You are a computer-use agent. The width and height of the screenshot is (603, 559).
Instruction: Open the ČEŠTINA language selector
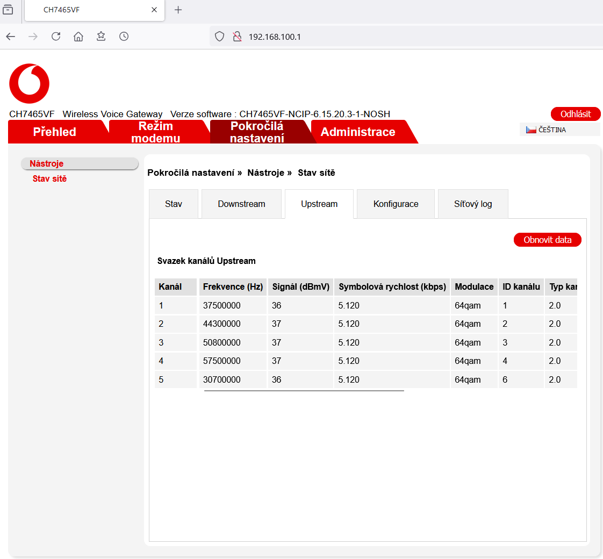point(559,130)
